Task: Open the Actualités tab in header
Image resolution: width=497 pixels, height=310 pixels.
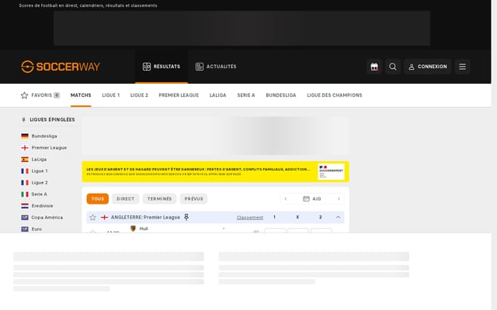Action: (216, 67)
